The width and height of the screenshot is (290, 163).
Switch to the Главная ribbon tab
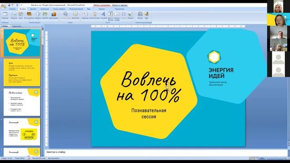12,9
